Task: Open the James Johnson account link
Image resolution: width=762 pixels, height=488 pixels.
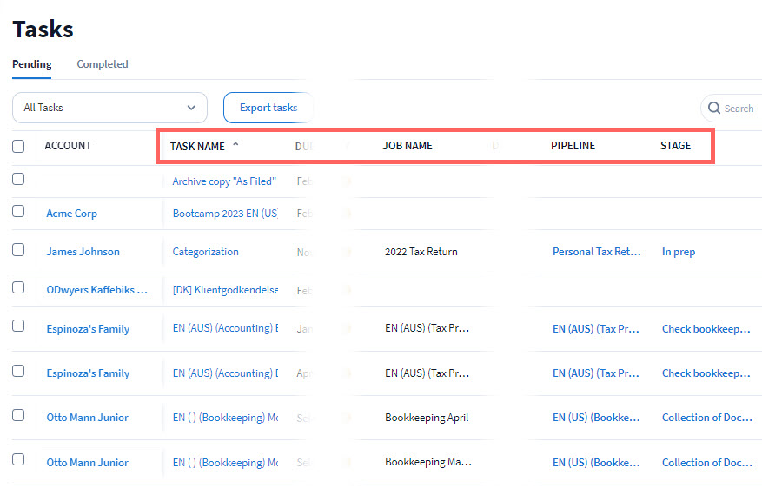Action: (83, 252)
